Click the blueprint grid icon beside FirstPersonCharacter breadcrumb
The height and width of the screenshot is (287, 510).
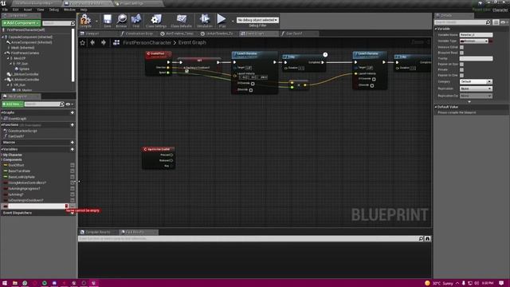116,42
